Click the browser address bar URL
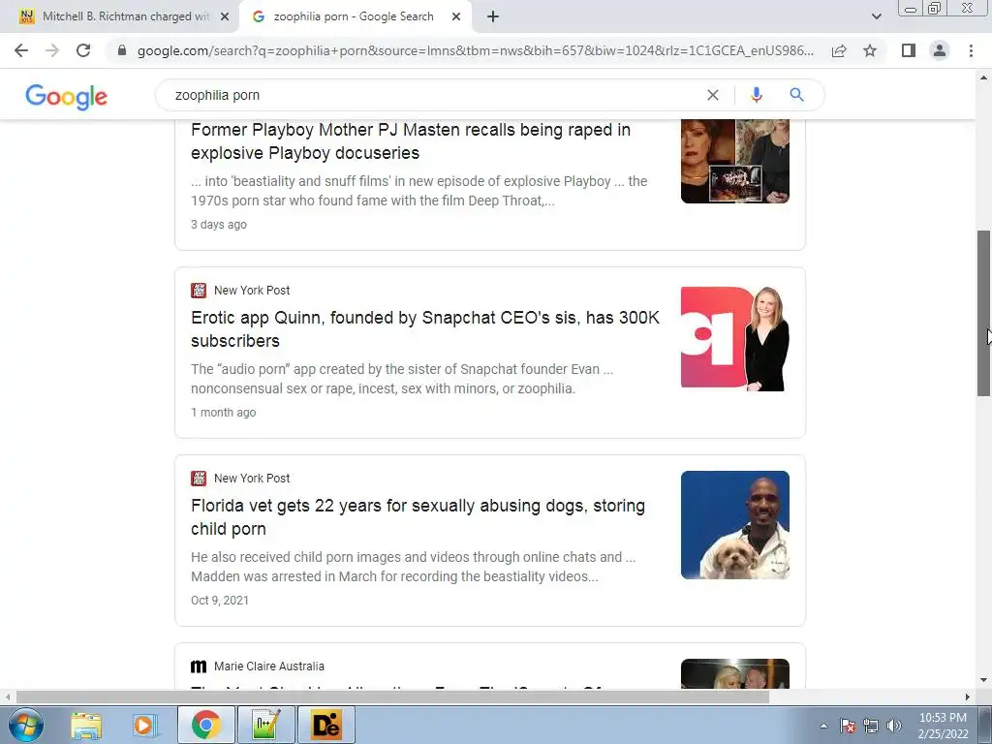 pos(475,50)
